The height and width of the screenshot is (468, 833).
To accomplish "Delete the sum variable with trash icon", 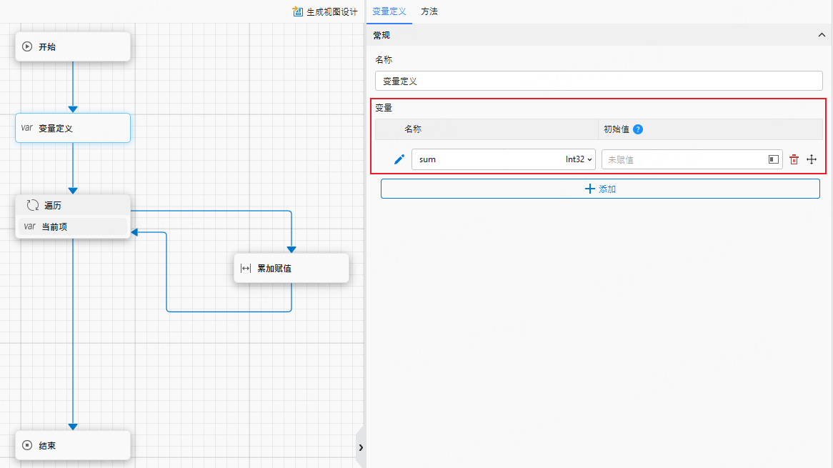I will (794, 160).
